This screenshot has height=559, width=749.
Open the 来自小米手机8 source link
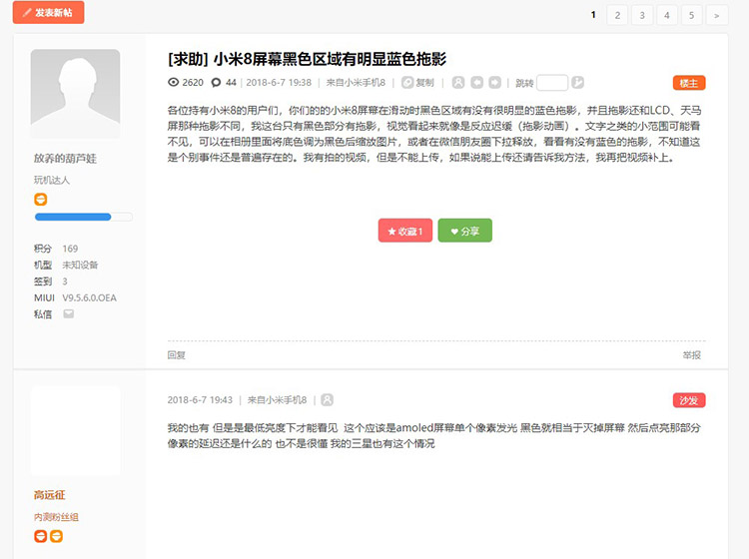coord(356,83)
